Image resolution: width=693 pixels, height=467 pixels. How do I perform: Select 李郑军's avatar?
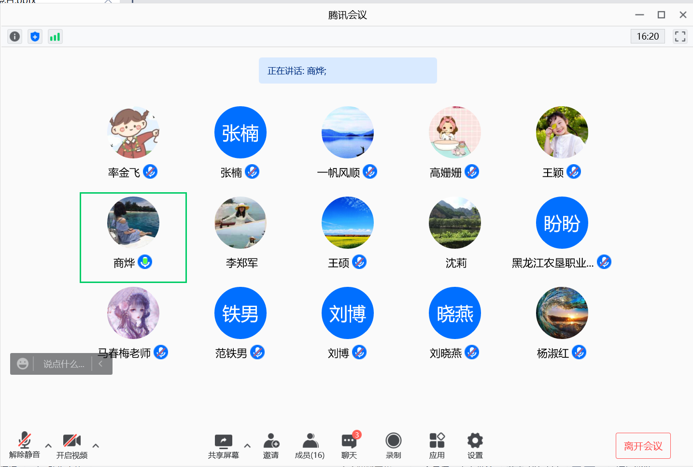click(240, 223)
